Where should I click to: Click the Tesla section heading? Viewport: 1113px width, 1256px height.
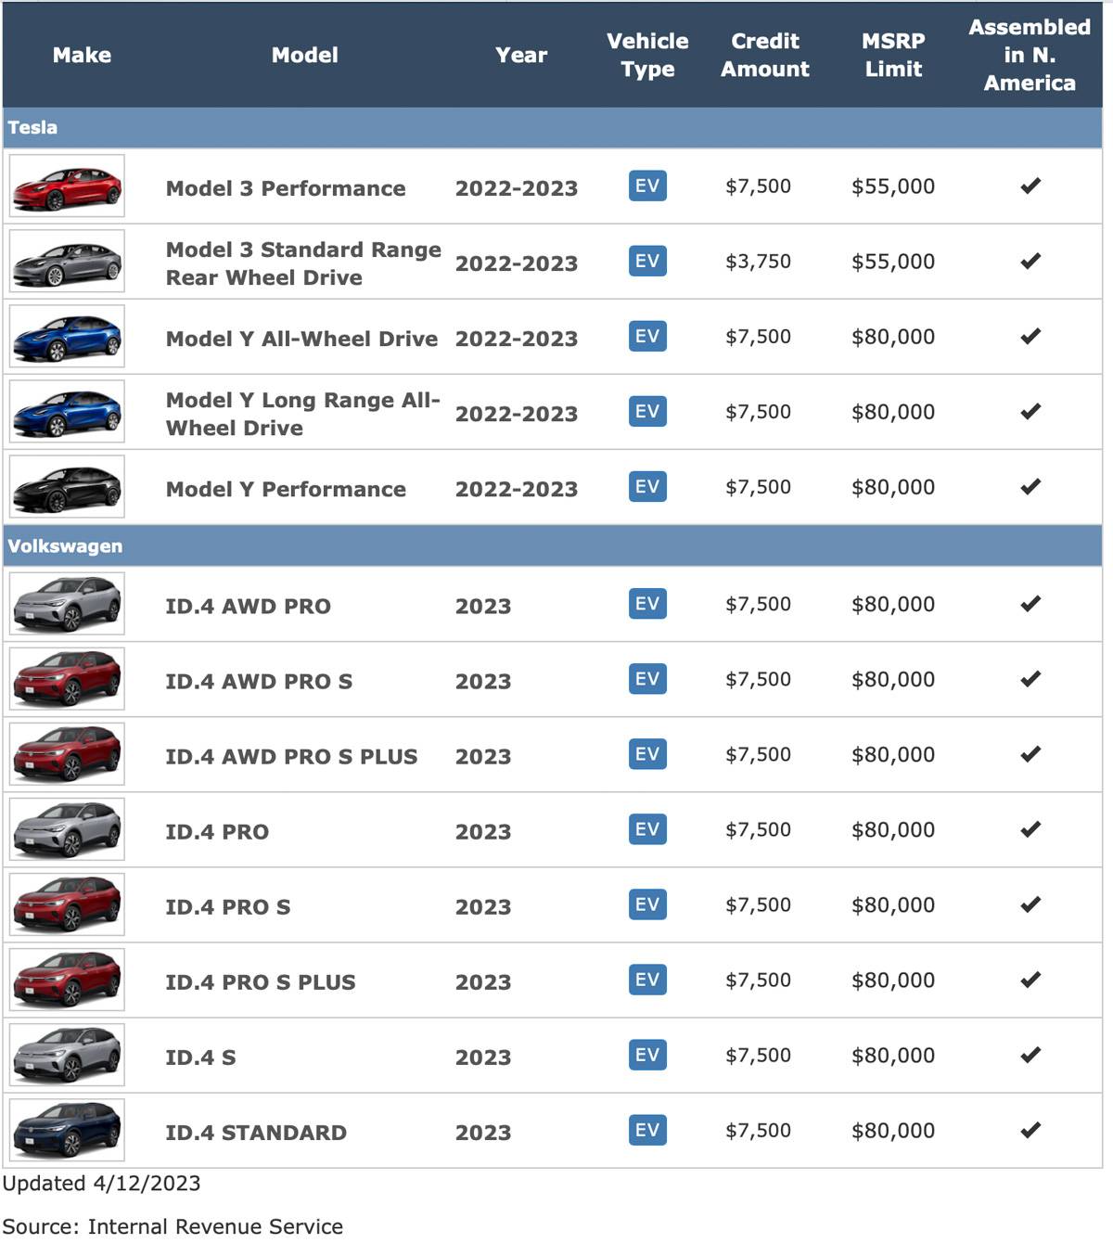(32, 127)
